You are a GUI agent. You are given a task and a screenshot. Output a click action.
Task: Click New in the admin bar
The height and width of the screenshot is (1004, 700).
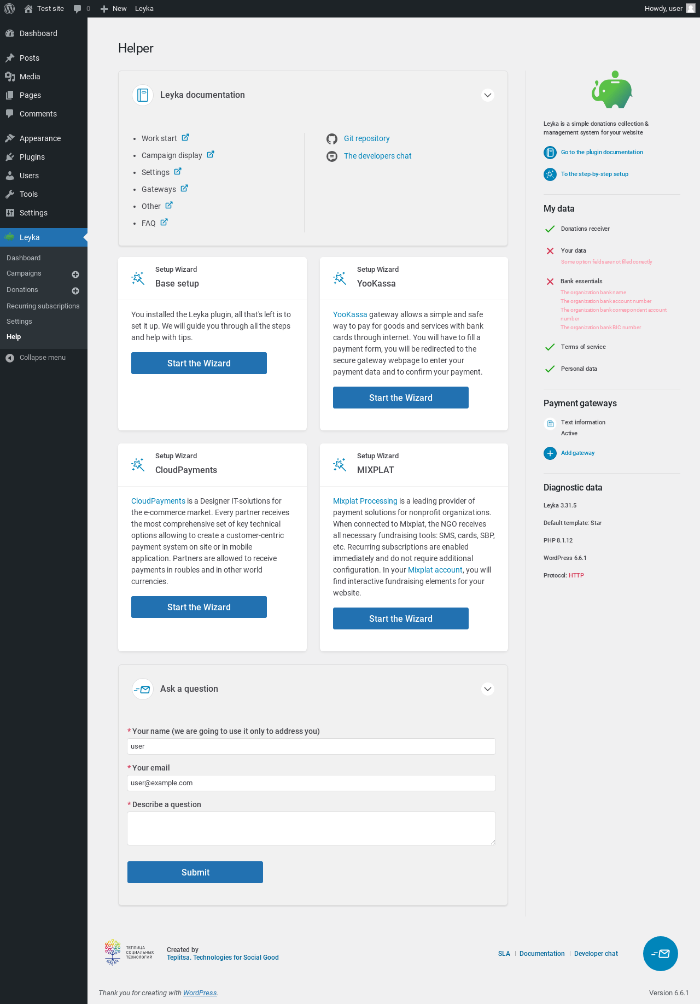click(x=114, y=9)
